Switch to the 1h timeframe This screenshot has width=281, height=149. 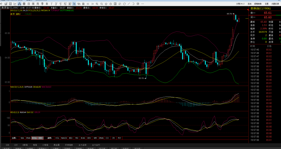[74, 4]
